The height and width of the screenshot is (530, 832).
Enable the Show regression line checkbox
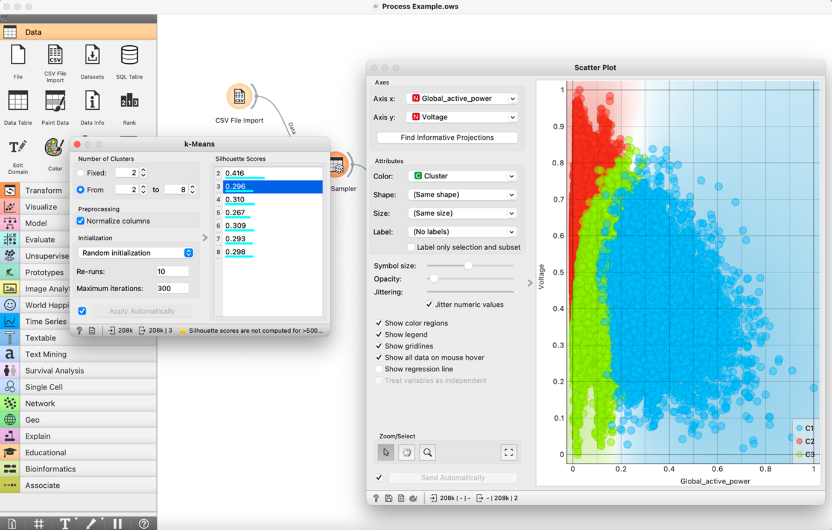(x=379, y=369)
